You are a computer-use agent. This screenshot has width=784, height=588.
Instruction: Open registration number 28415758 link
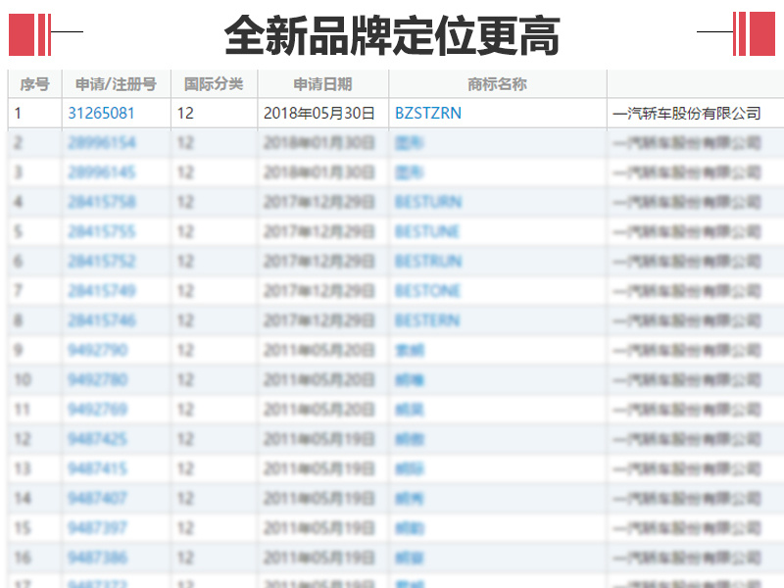point(102,202)
